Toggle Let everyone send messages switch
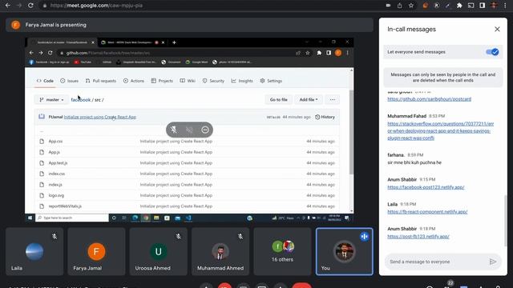 492,52
